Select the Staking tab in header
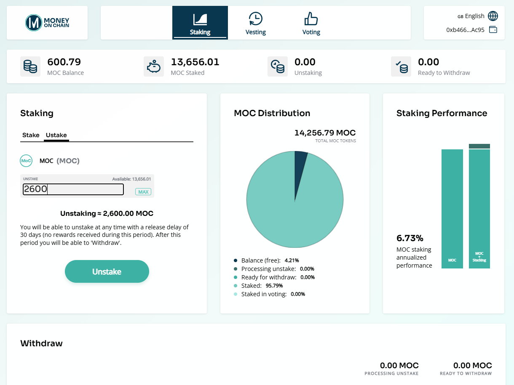 pos(200,23)
